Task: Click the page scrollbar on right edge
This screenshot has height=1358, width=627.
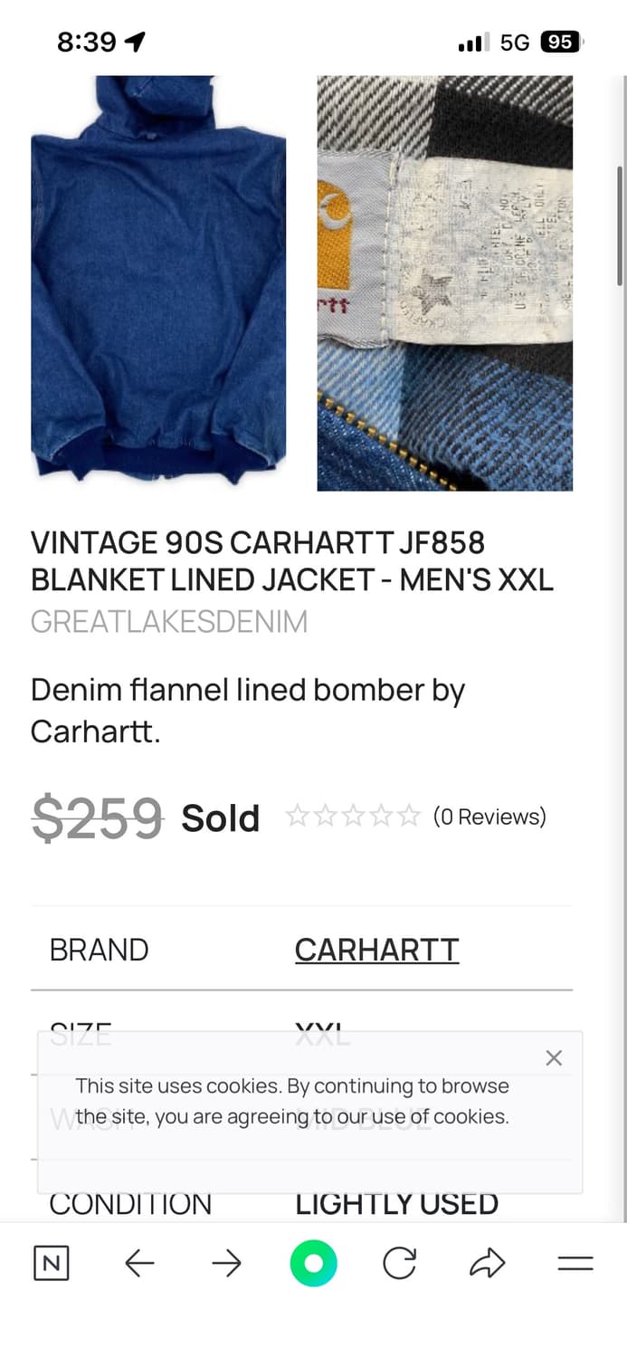Action: (x=620, y=226)
